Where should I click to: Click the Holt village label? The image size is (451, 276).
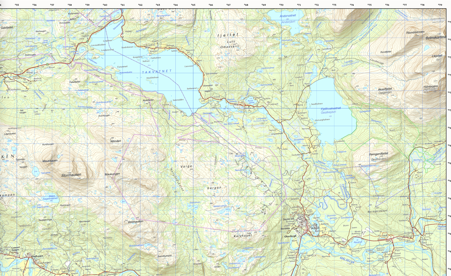[x=385, y=235]
